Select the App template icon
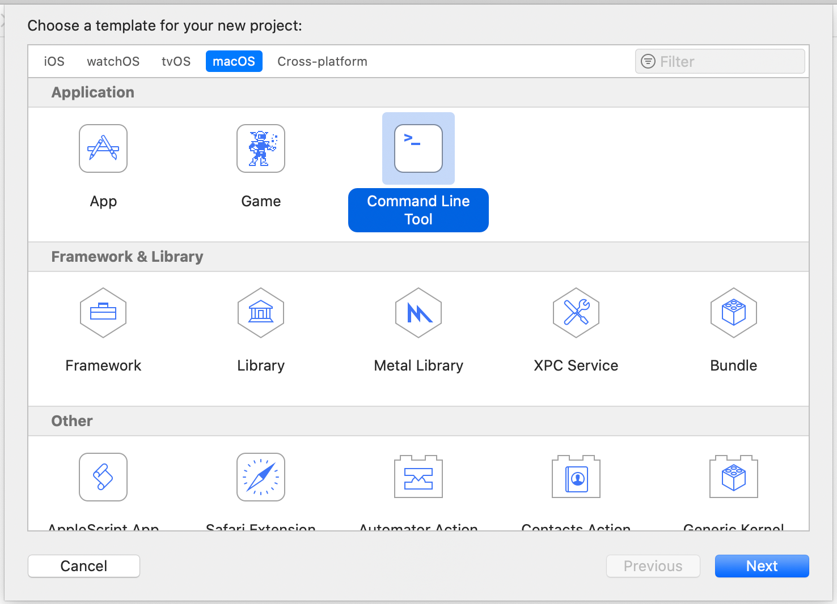 click(x=103, y=148)
